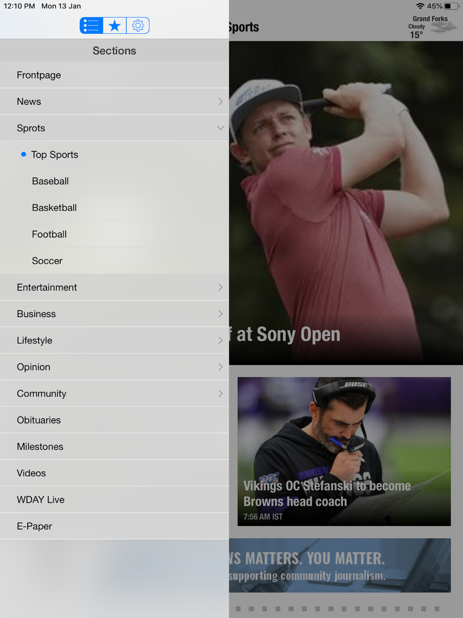Open the settings gear tab
Screen dimensions: 463x618
[x=138, y=25]
